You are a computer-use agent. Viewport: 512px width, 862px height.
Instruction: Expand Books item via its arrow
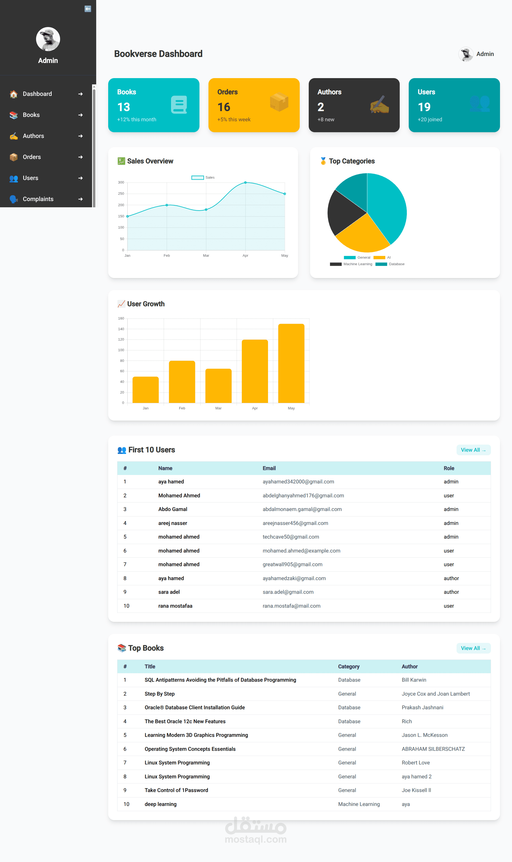coord(80,115)
